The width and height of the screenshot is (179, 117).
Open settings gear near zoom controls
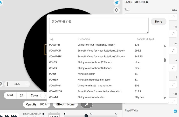click(x=1, y=84)
